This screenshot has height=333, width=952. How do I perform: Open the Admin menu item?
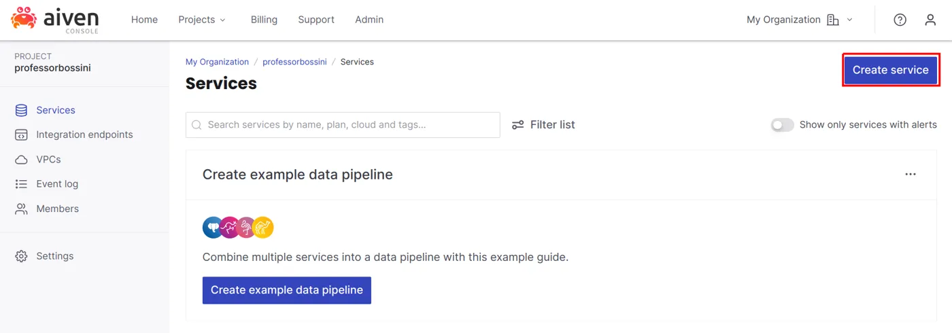pyautogui.click(x=369, y=20)
